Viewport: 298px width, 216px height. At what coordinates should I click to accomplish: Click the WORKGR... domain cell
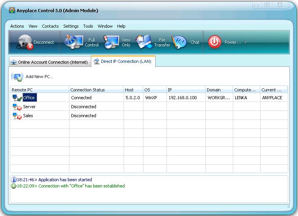pos(219,98)
